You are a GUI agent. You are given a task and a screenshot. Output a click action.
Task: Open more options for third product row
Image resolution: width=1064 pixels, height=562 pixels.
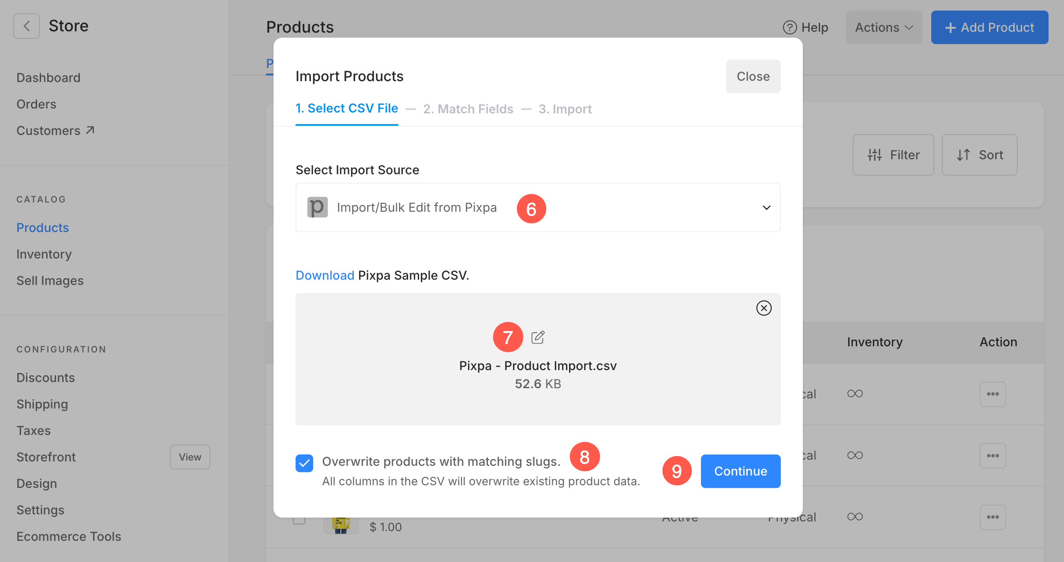993,517
